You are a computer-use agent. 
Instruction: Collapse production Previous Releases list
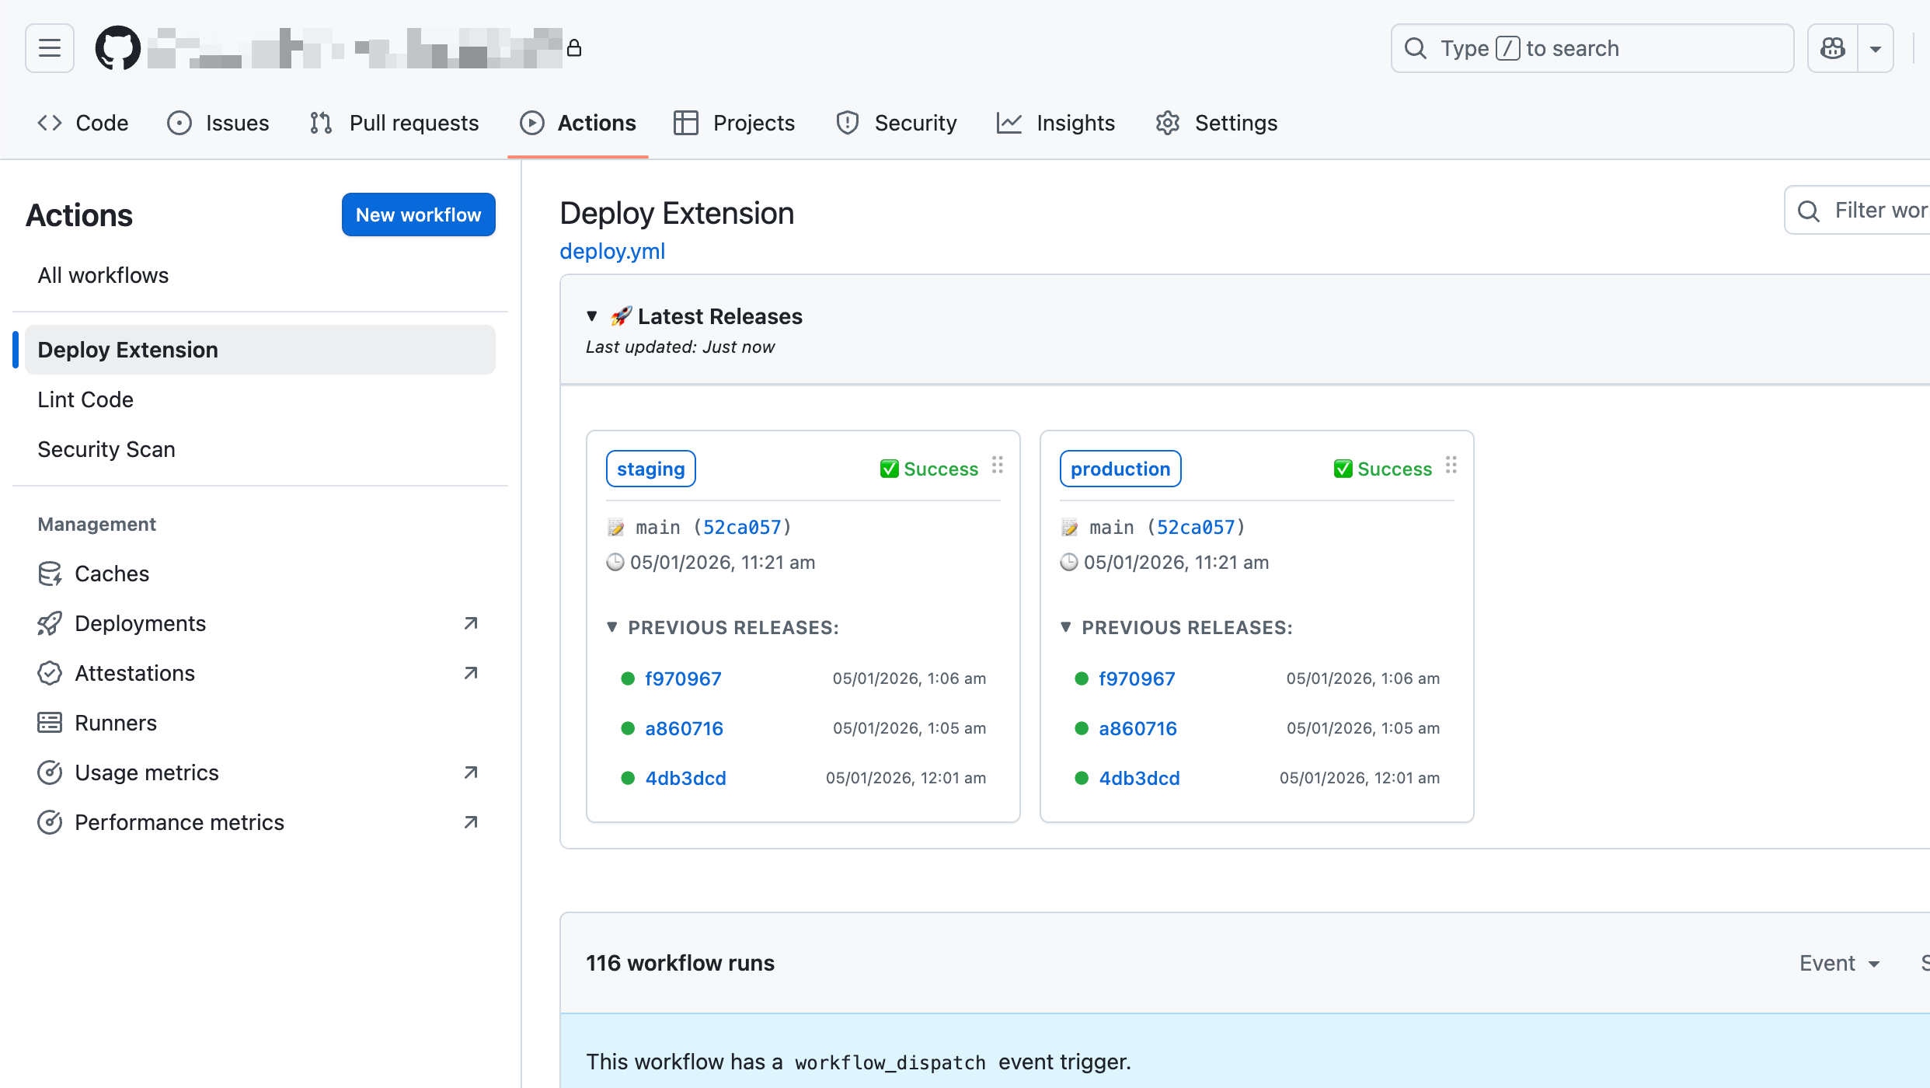click(1066, 627)
